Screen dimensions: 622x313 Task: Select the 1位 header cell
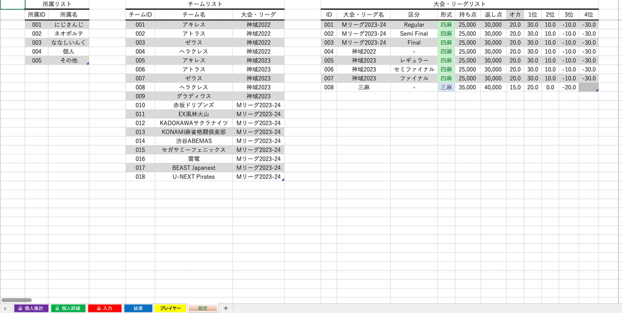click(x=533, y=15)
